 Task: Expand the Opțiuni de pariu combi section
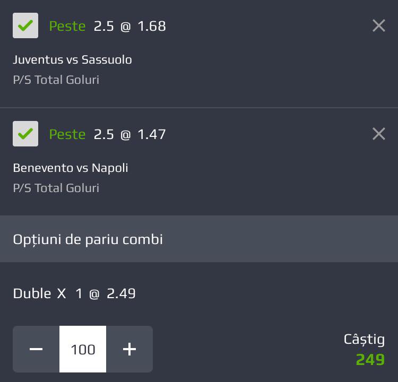(x=199, y=239)
